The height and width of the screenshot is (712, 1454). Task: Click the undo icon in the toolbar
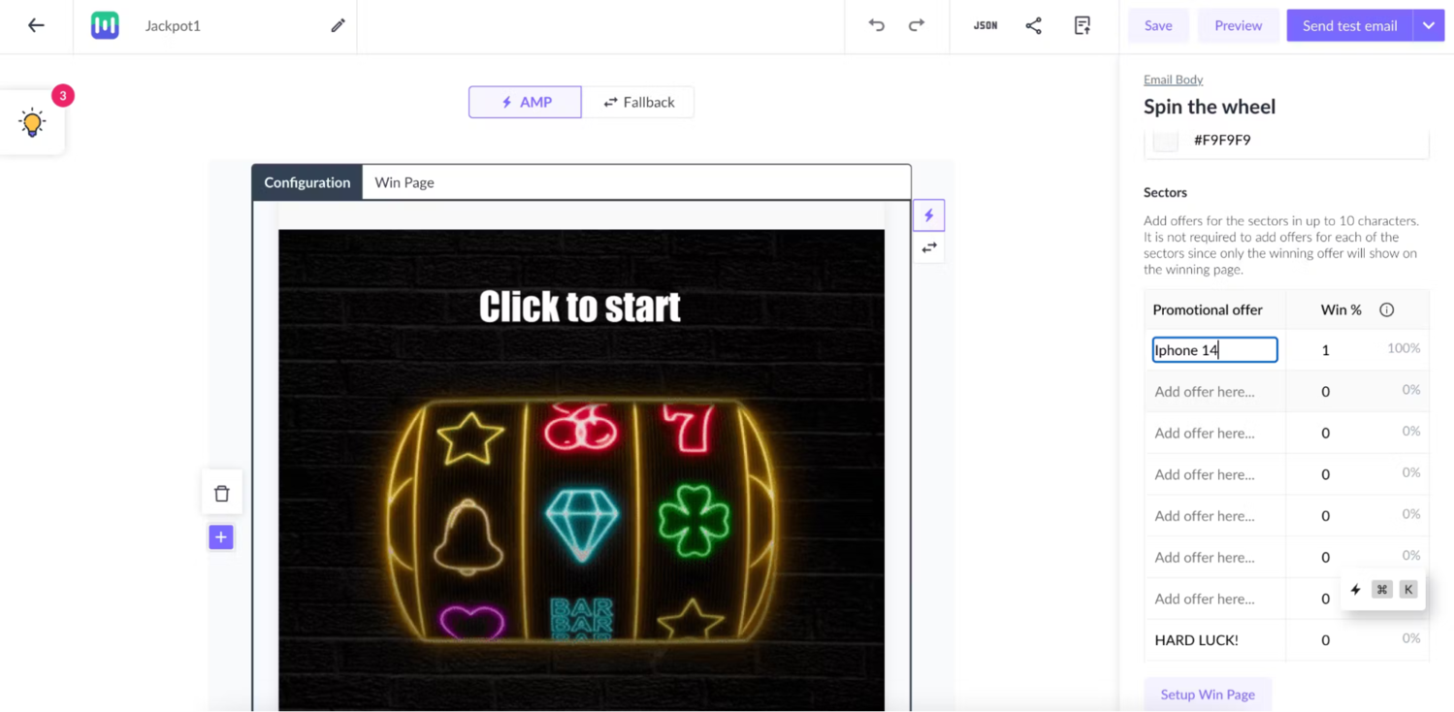[x=876, y=25]
